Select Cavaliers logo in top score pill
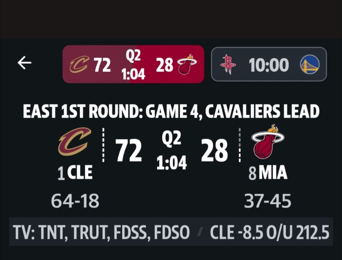342x260 pixels. pos(79,64)
